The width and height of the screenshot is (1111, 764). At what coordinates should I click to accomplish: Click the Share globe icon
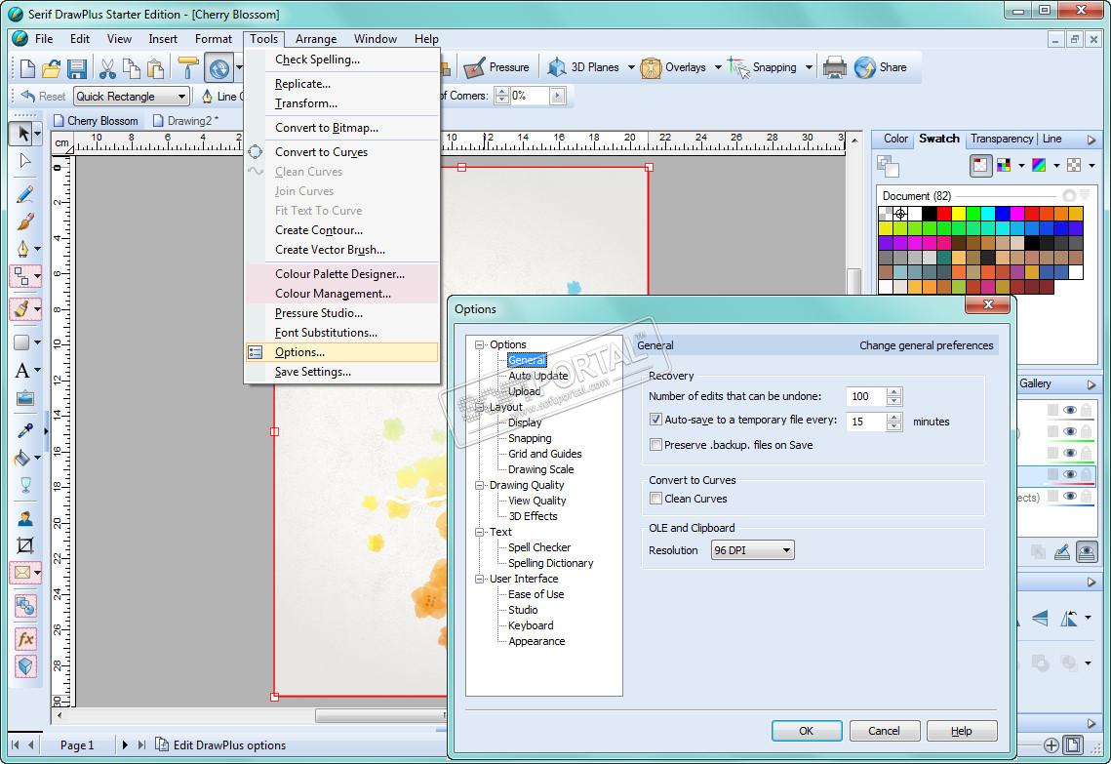click(x=864, y=67)
